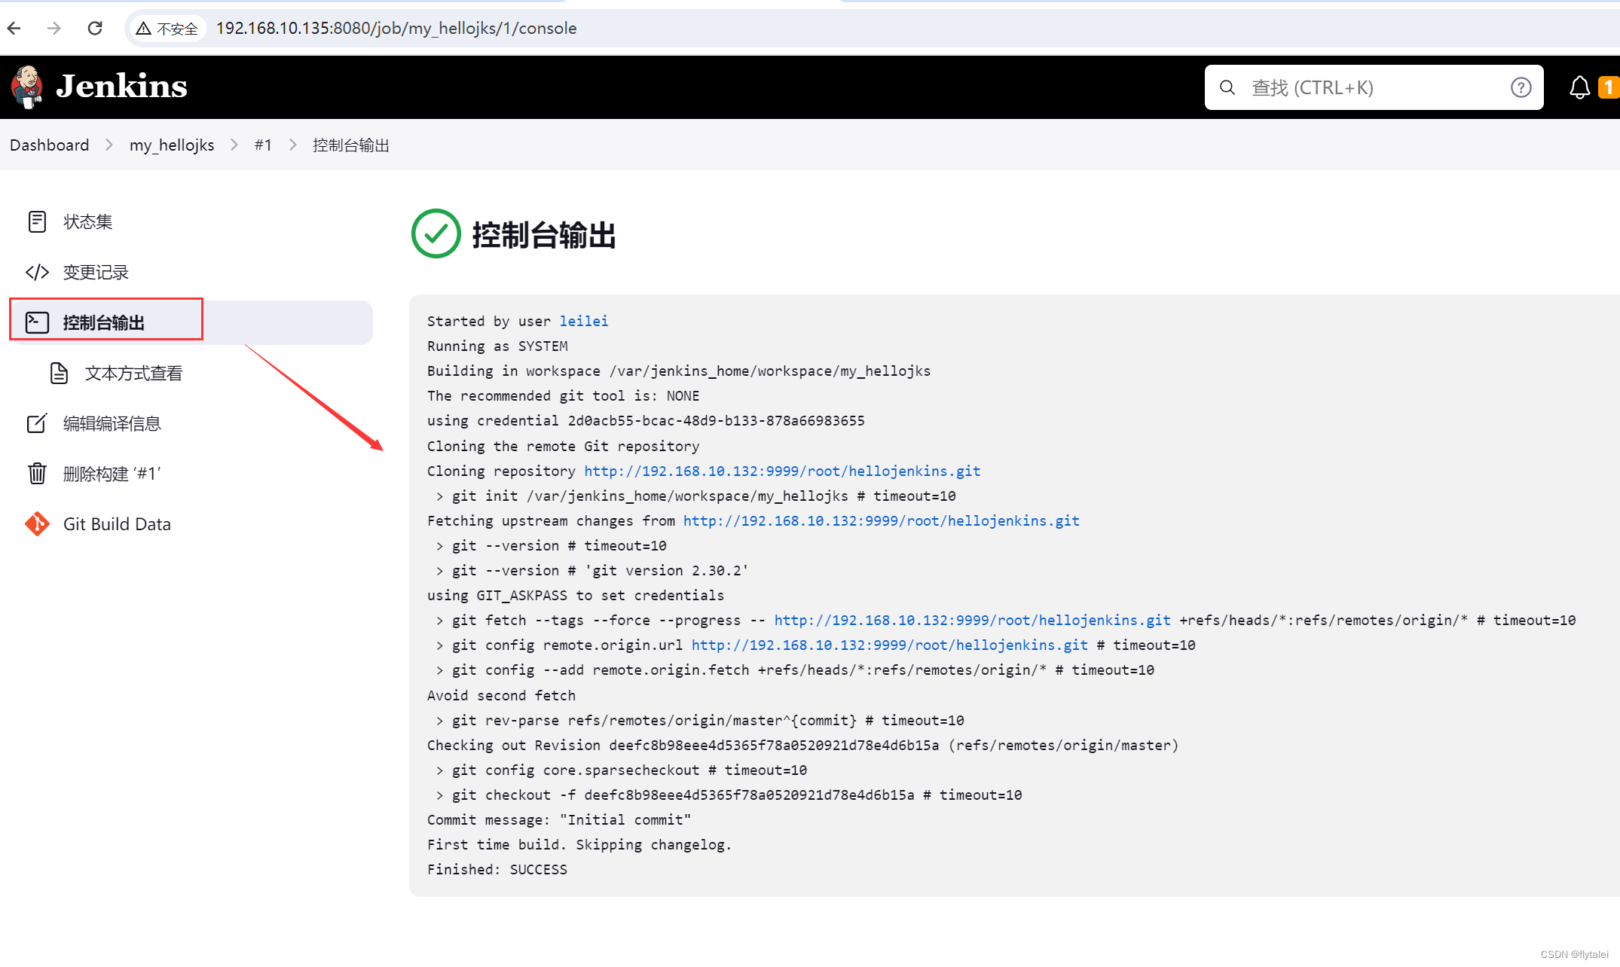Open the Cloning repository hellojenkins.git link

(782, 471)
